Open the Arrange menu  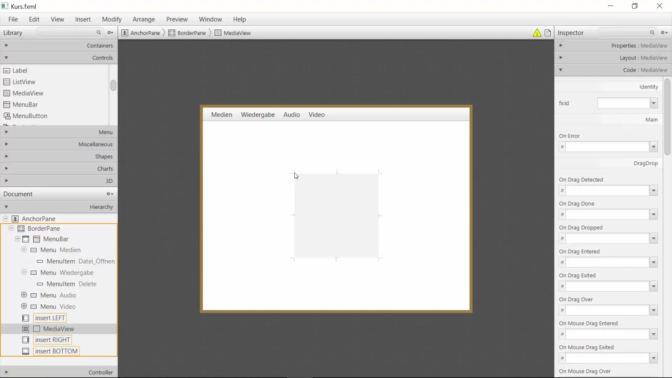143,19
